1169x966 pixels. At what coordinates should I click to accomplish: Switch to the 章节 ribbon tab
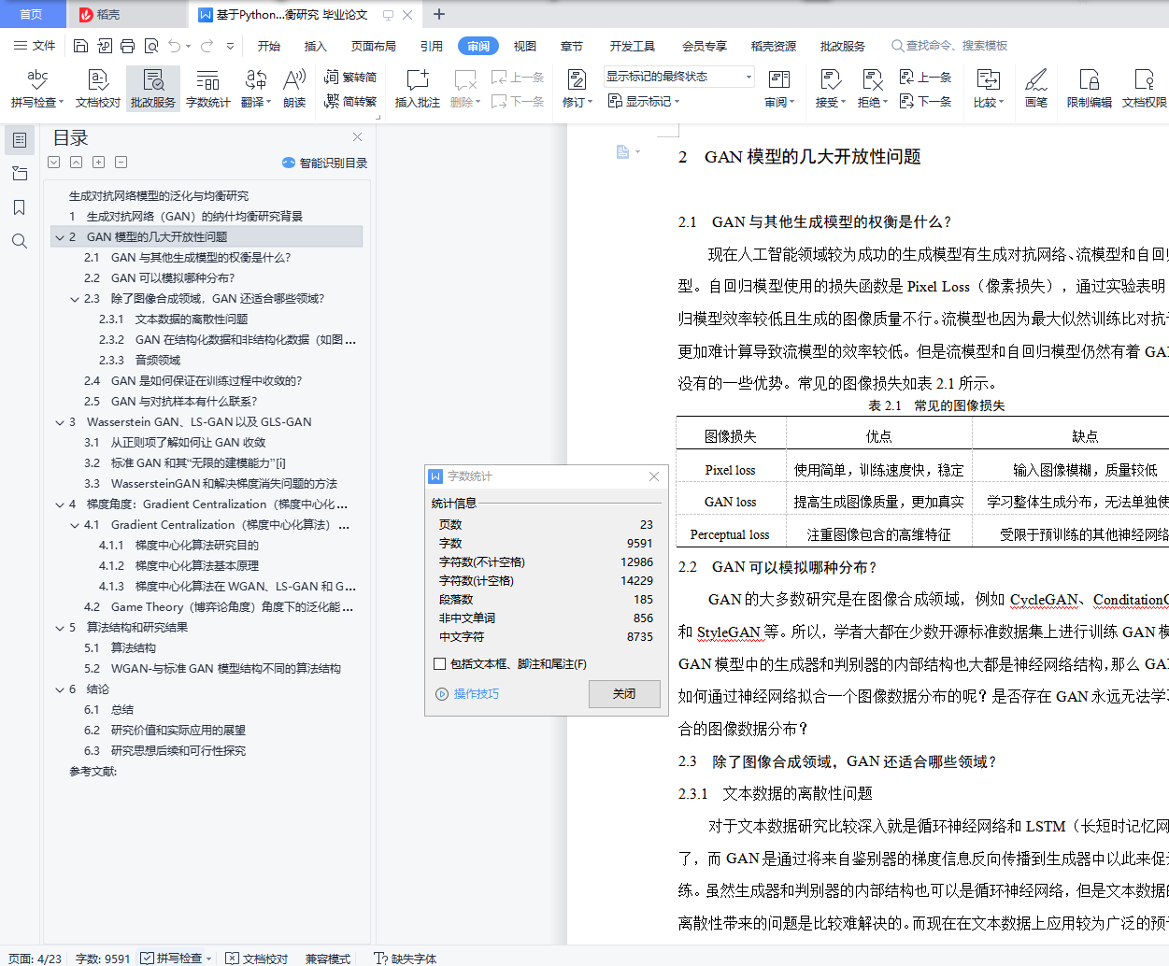click(x=572, y=46)
